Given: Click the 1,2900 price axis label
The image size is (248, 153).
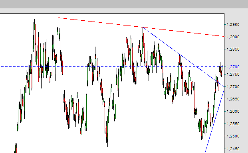Looking at the screenshot, I should [x=233, y=37].
